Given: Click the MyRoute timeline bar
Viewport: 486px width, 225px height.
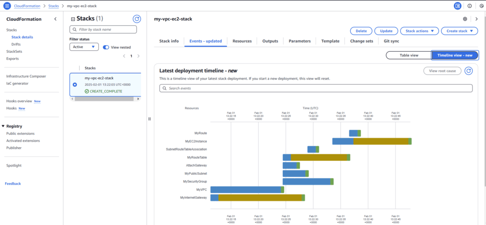Looking at the screenshot, I should (355, 133).
